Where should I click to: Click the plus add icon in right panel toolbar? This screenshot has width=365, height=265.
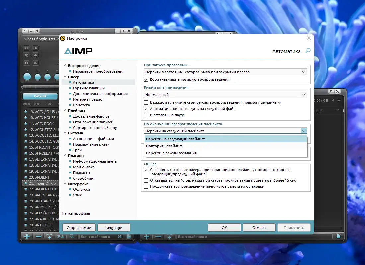click(x=146, y=237)
